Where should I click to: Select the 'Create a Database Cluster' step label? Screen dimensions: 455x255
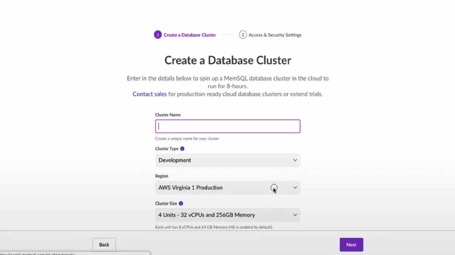pyautogui.click(x=190, y=35)
